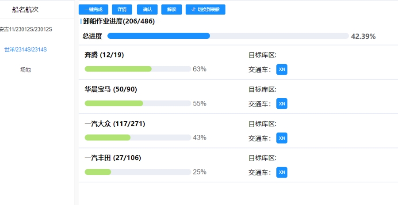Click the 一汽大众 43% progress bar
Viewport: 398px width, 205px height.
[x=138, y=137]
